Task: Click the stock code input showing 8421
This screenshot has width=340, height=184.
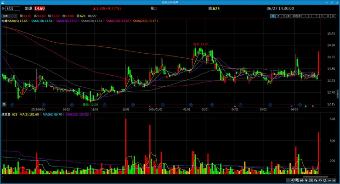Action: click(x=13, y=8)
